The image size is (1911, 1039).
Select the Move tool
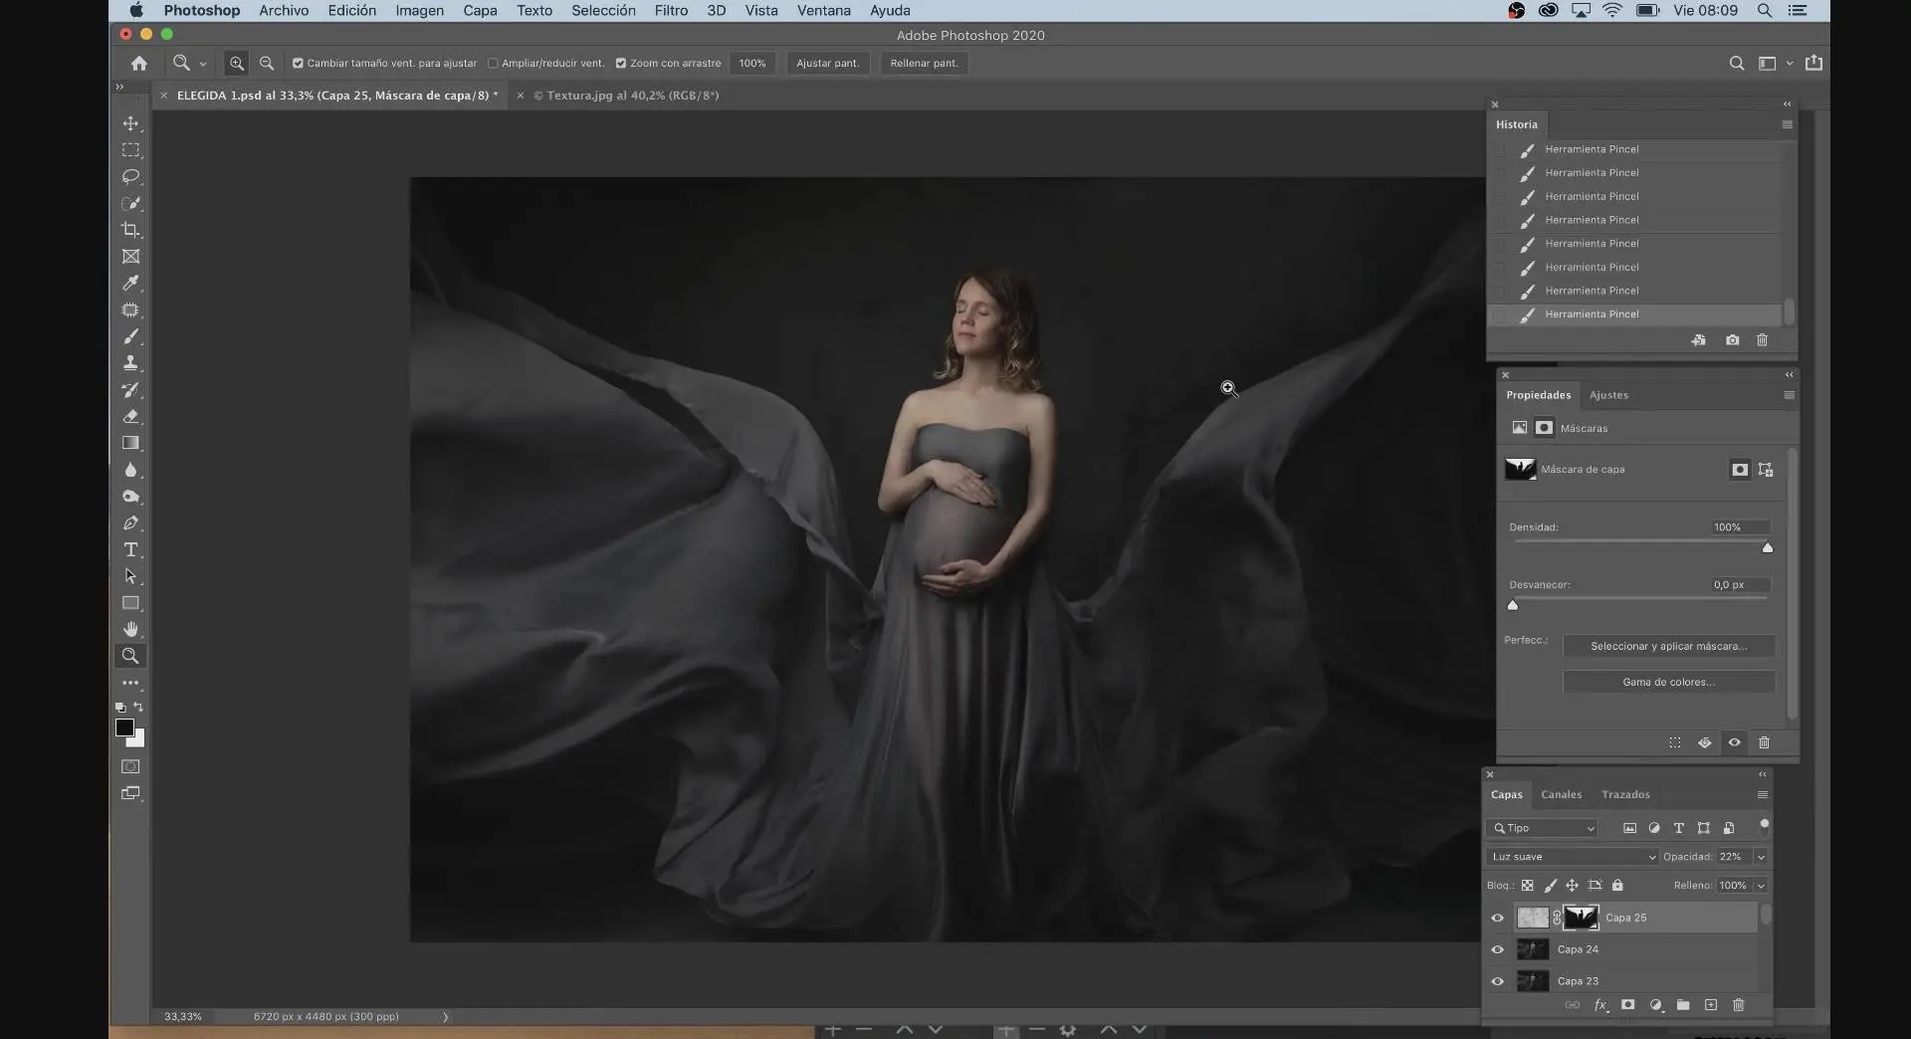(x=130, y=123)
